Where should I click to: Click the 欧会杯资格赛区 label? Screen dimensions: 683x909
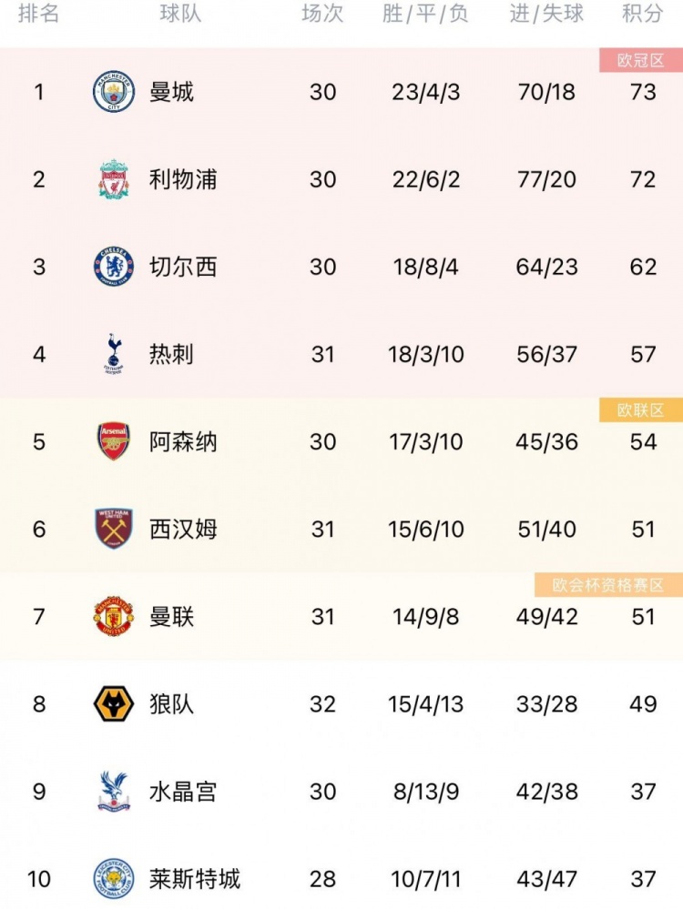[x=608, y=585]
